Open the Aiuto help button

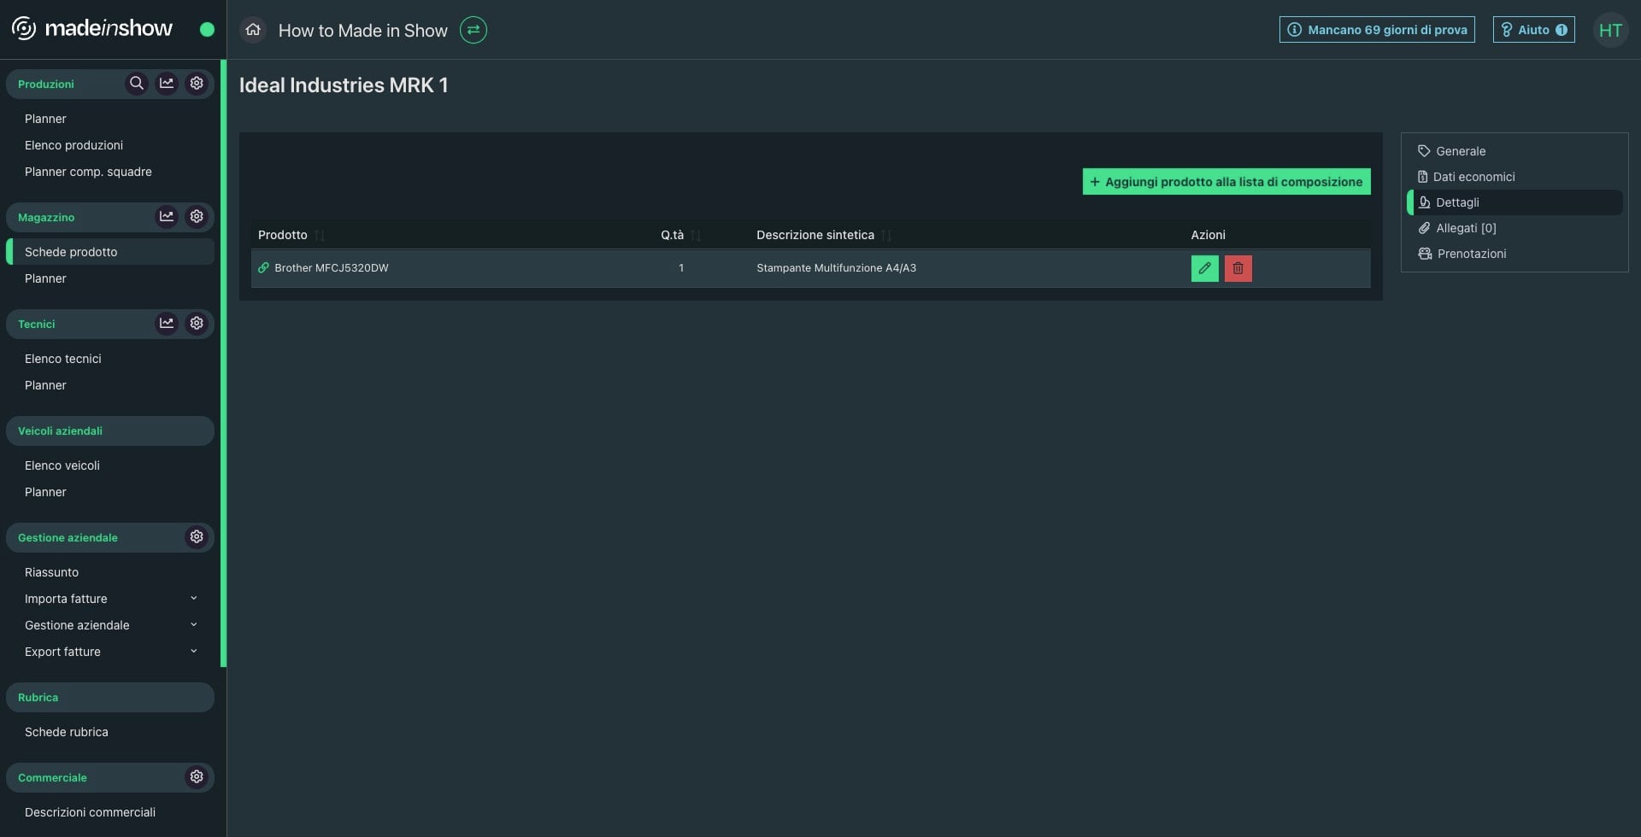point(1533,30)
